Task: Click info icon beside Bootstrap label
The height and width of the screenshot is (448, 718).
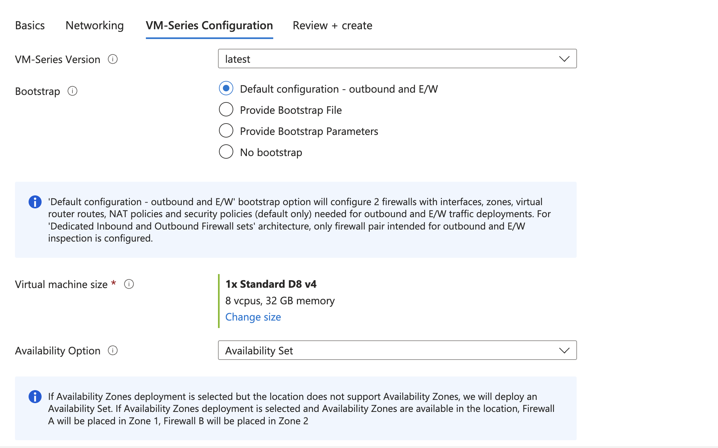Action: click(72, 91)
